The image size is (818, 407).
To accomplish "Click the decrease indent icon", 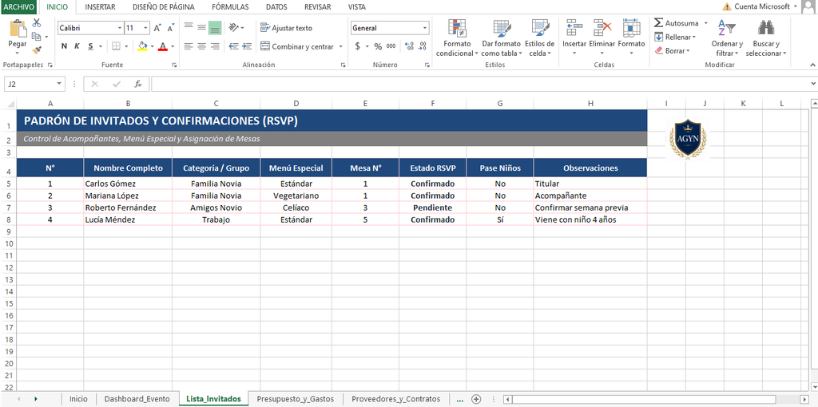I will (x=234, y=46).
